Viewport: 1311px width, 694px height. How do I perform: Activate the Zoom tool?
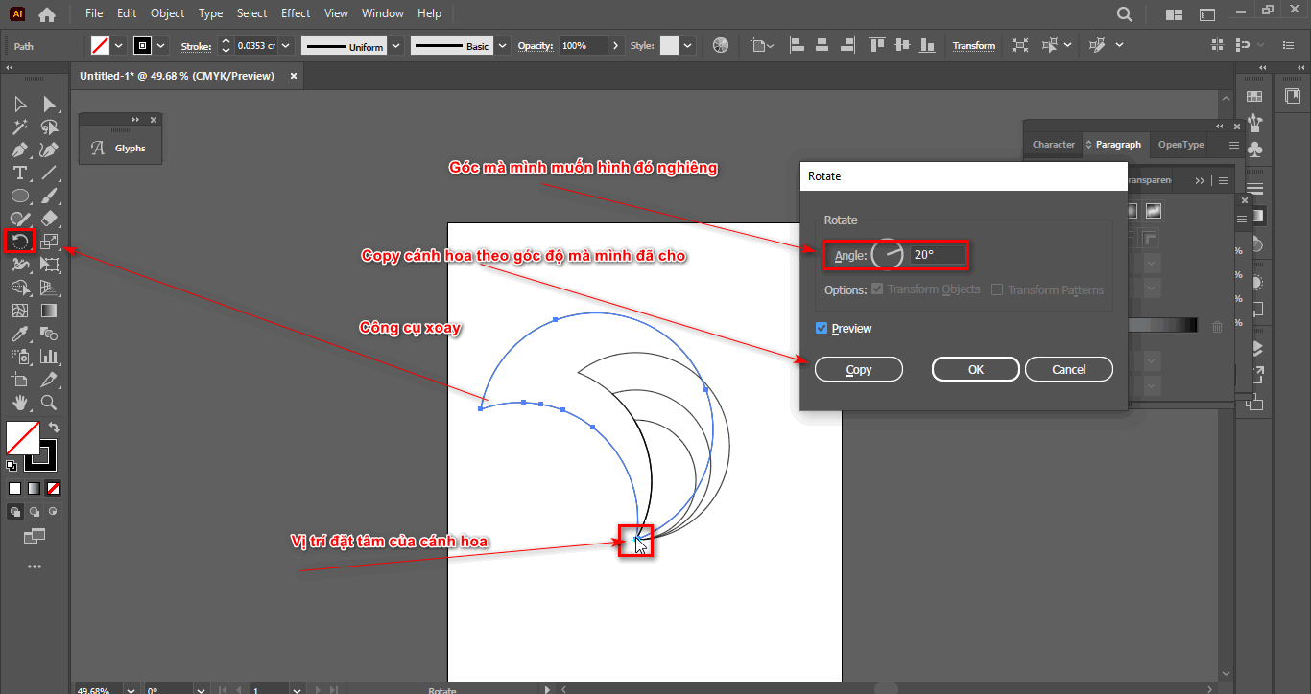49,403
